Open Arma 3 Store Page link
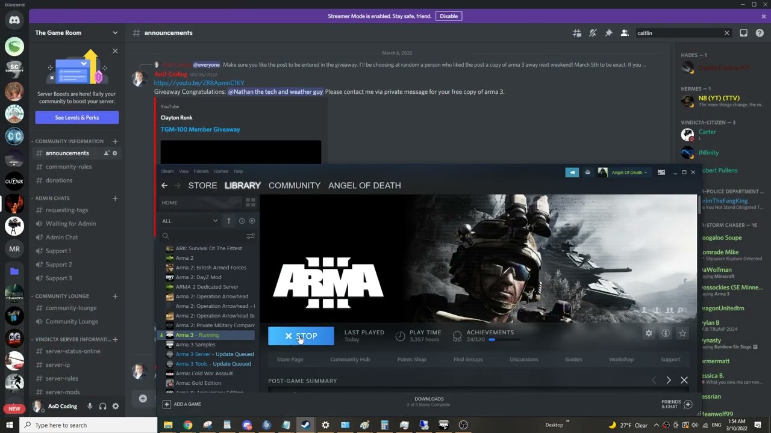Image resolution: width=771 pixels, height=433 pixels. point(290,360)
